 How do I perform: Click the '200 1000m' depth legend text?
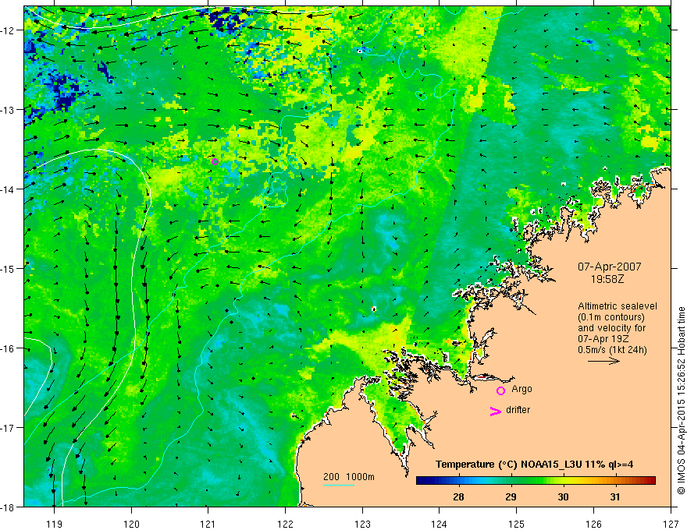click(x=349, y=477)
